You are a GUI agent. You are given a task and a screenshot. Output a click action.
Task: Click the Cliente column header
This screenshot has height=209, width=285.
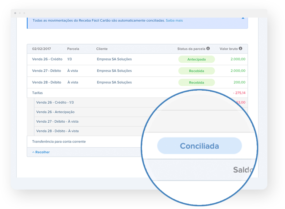(x=102, y=49)
